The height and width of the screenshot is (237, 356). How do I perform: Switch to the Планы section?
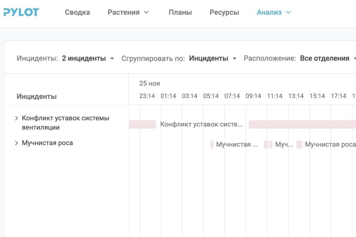[180, 12]
